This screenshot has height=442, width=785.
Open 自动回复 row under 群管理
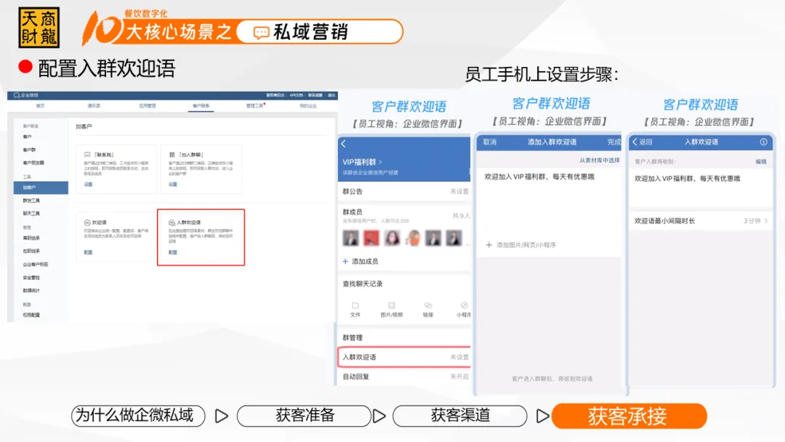(x=405, y=377)
